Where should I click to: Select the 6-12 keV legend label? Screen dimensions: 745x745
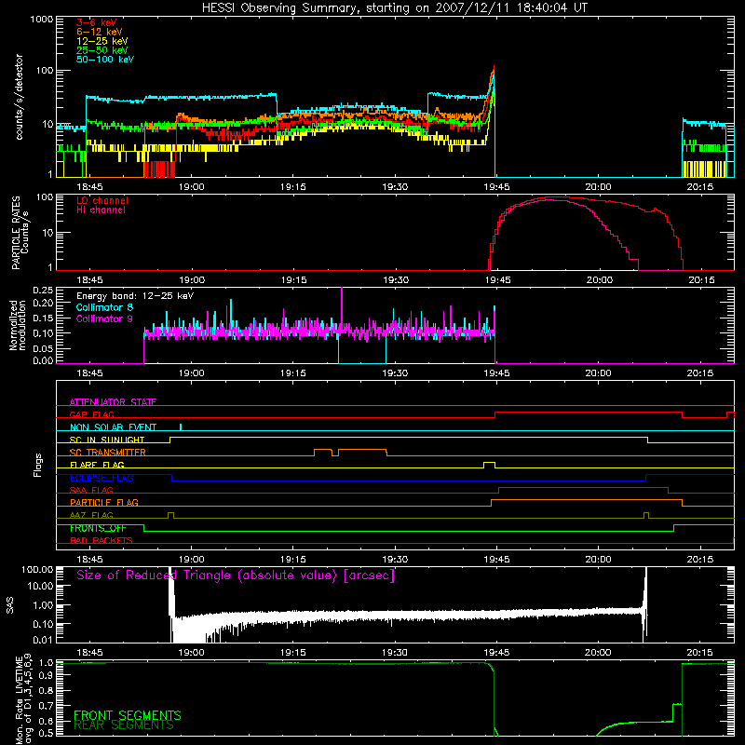point(100,32)
